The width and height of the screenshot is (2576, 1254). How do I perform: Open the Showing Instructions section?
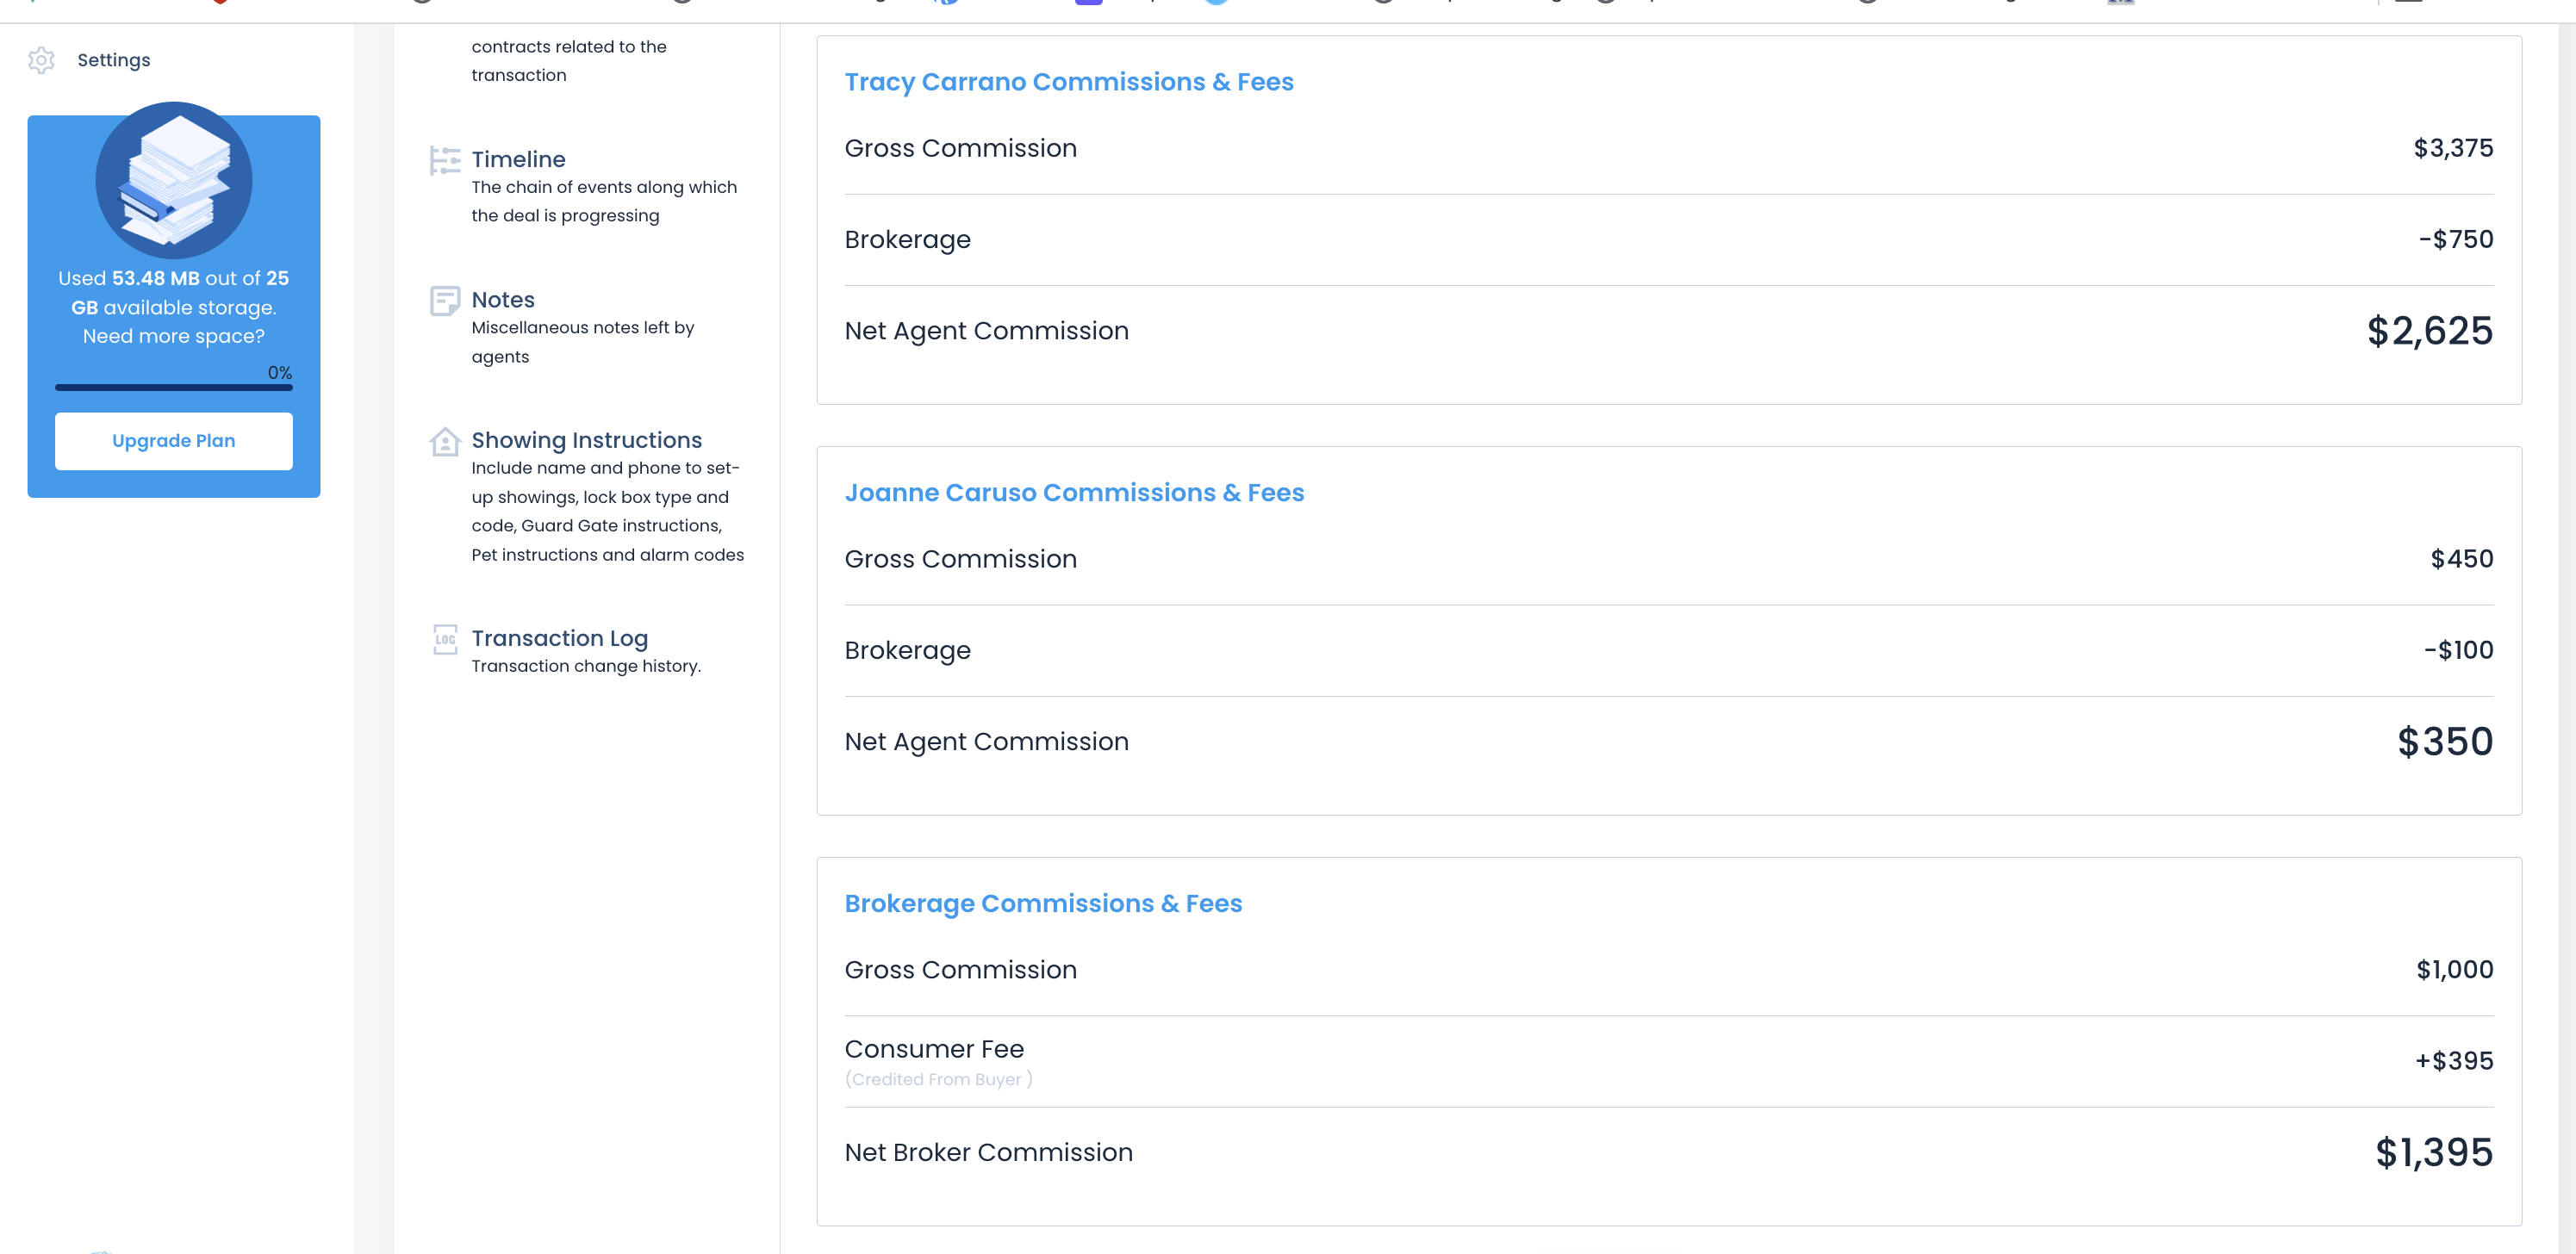[586, 440]
